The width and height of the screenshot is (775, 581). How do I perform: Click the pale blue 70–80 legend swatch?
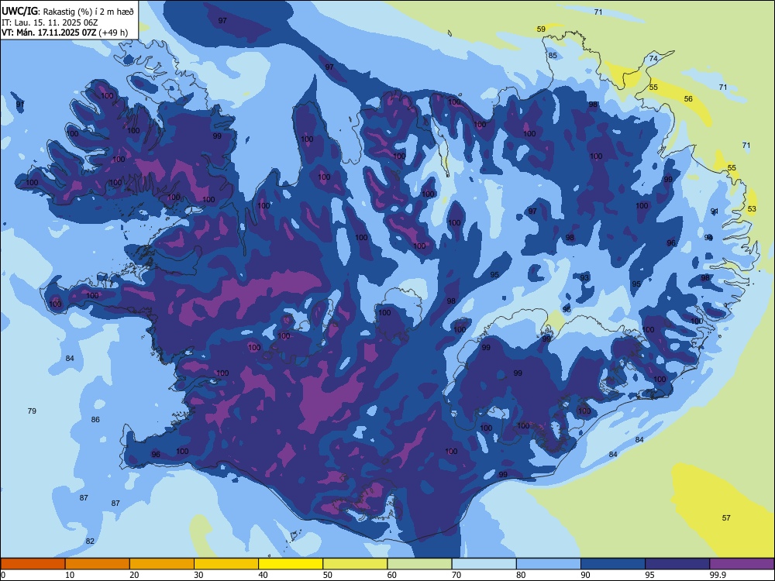tap(484, 564)
